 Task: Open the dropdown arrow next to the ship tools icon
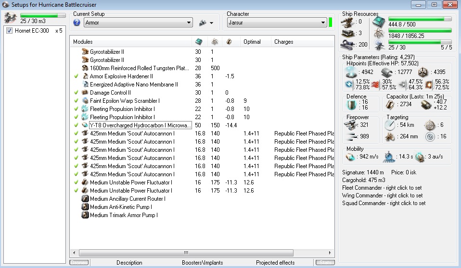pyautogui.click(x=211, y=23)
